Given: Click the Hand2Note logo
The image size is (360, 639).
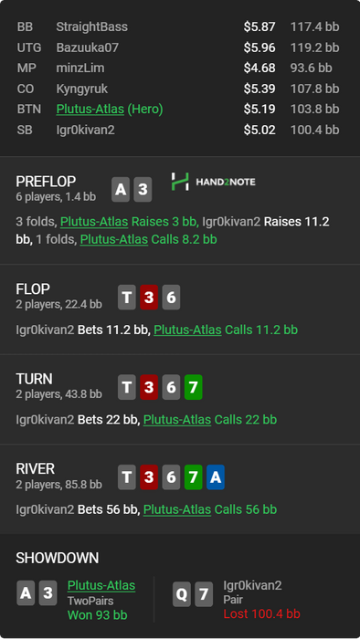Looking at the screenshot, I should (x=213, y=182).
